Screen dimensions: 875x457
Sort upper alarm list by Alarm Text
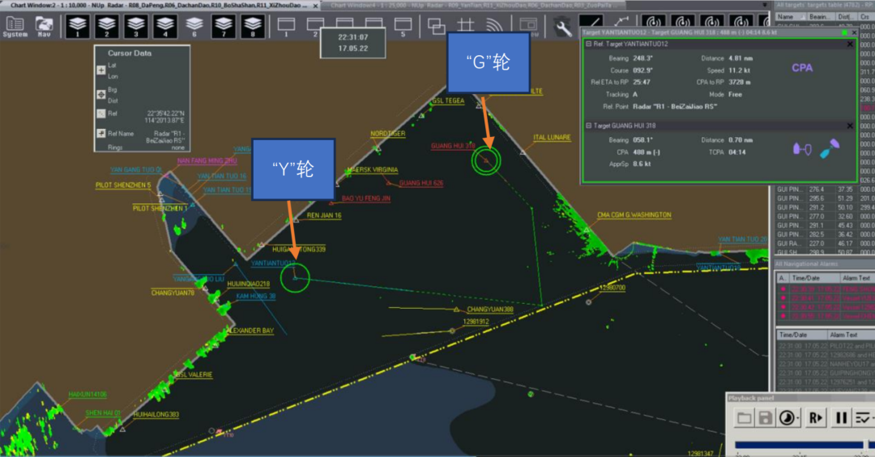857,278
